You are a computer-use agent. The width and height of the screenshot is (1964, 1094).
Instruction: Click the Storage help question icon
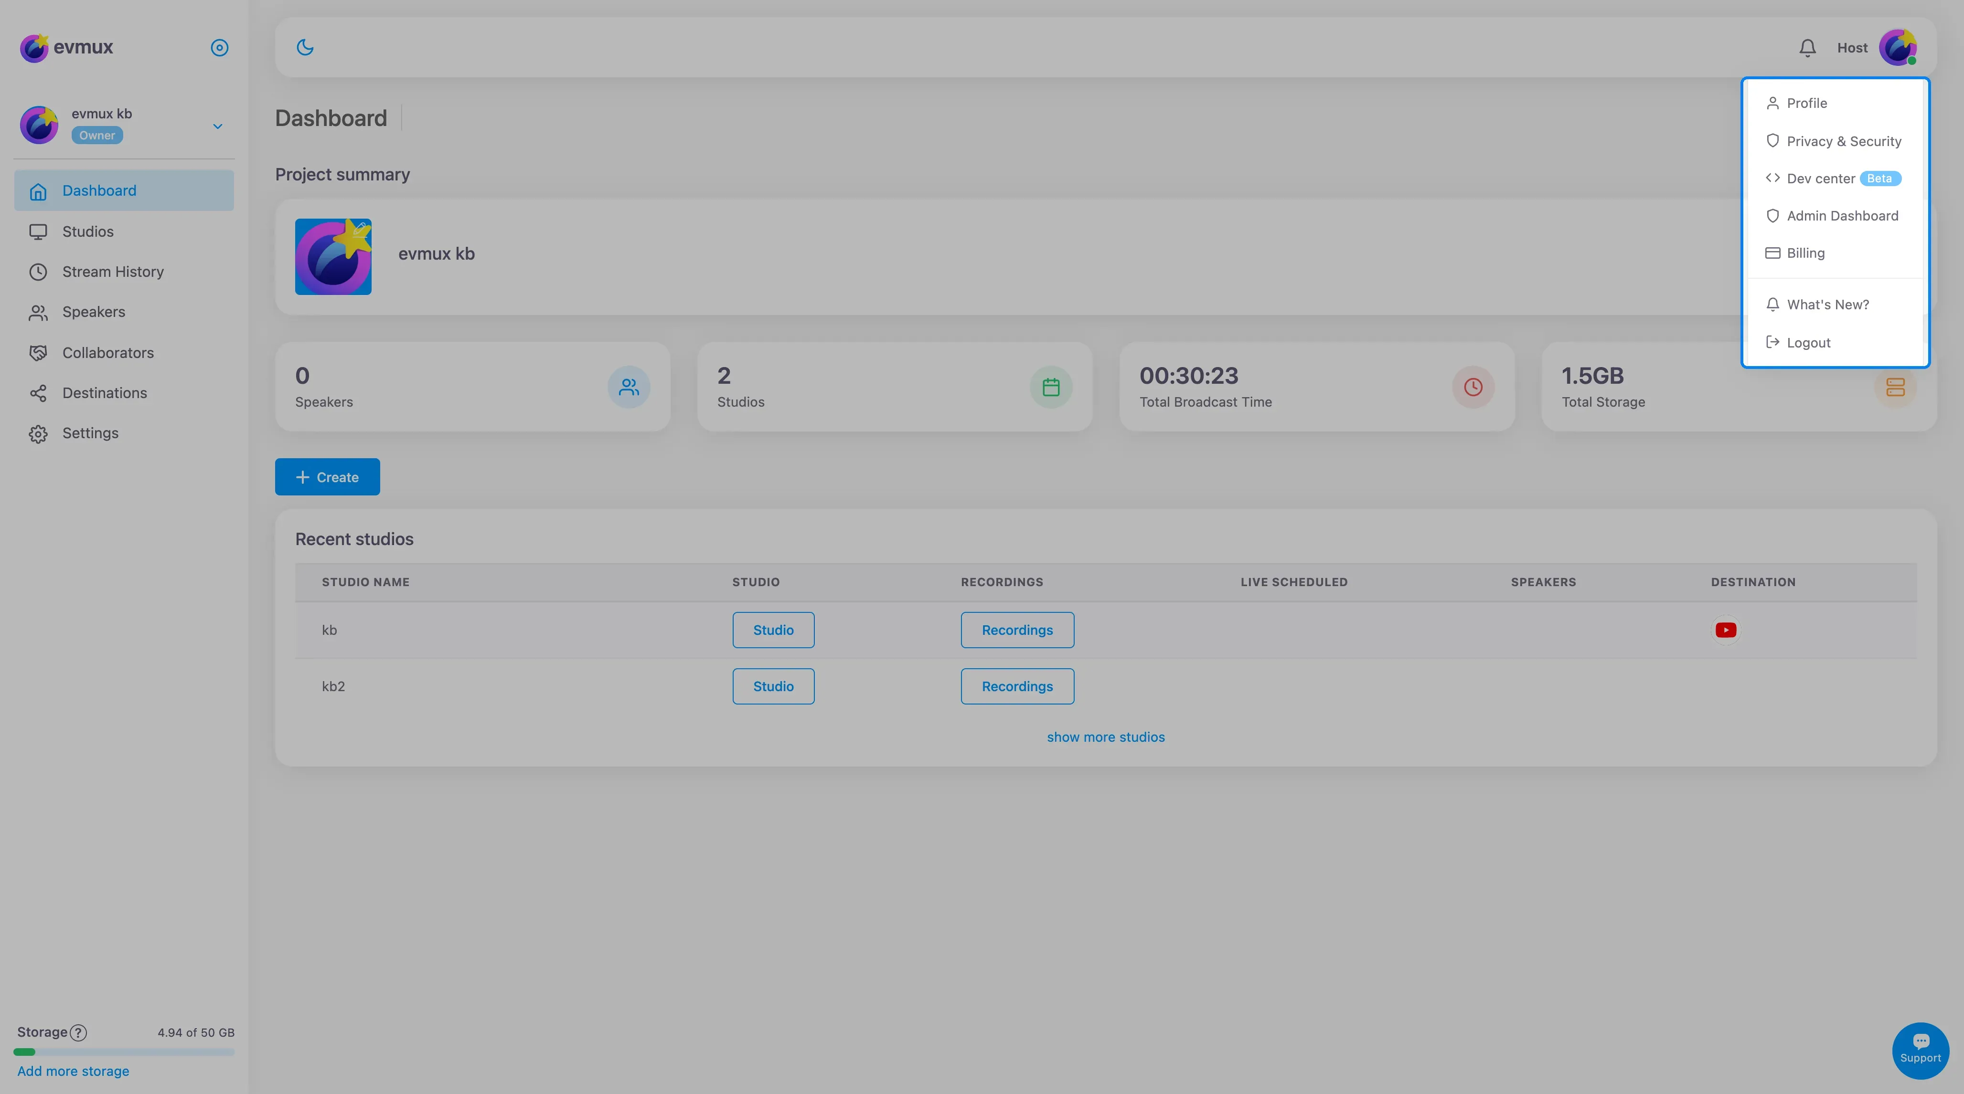click(x=78, y=1033)
